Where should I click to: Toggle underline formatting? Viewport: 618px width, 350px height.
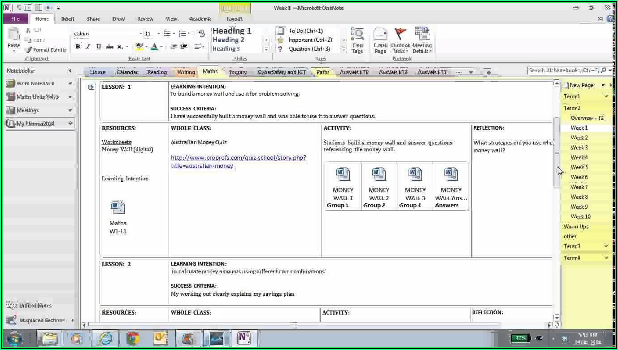click(99, 47)
